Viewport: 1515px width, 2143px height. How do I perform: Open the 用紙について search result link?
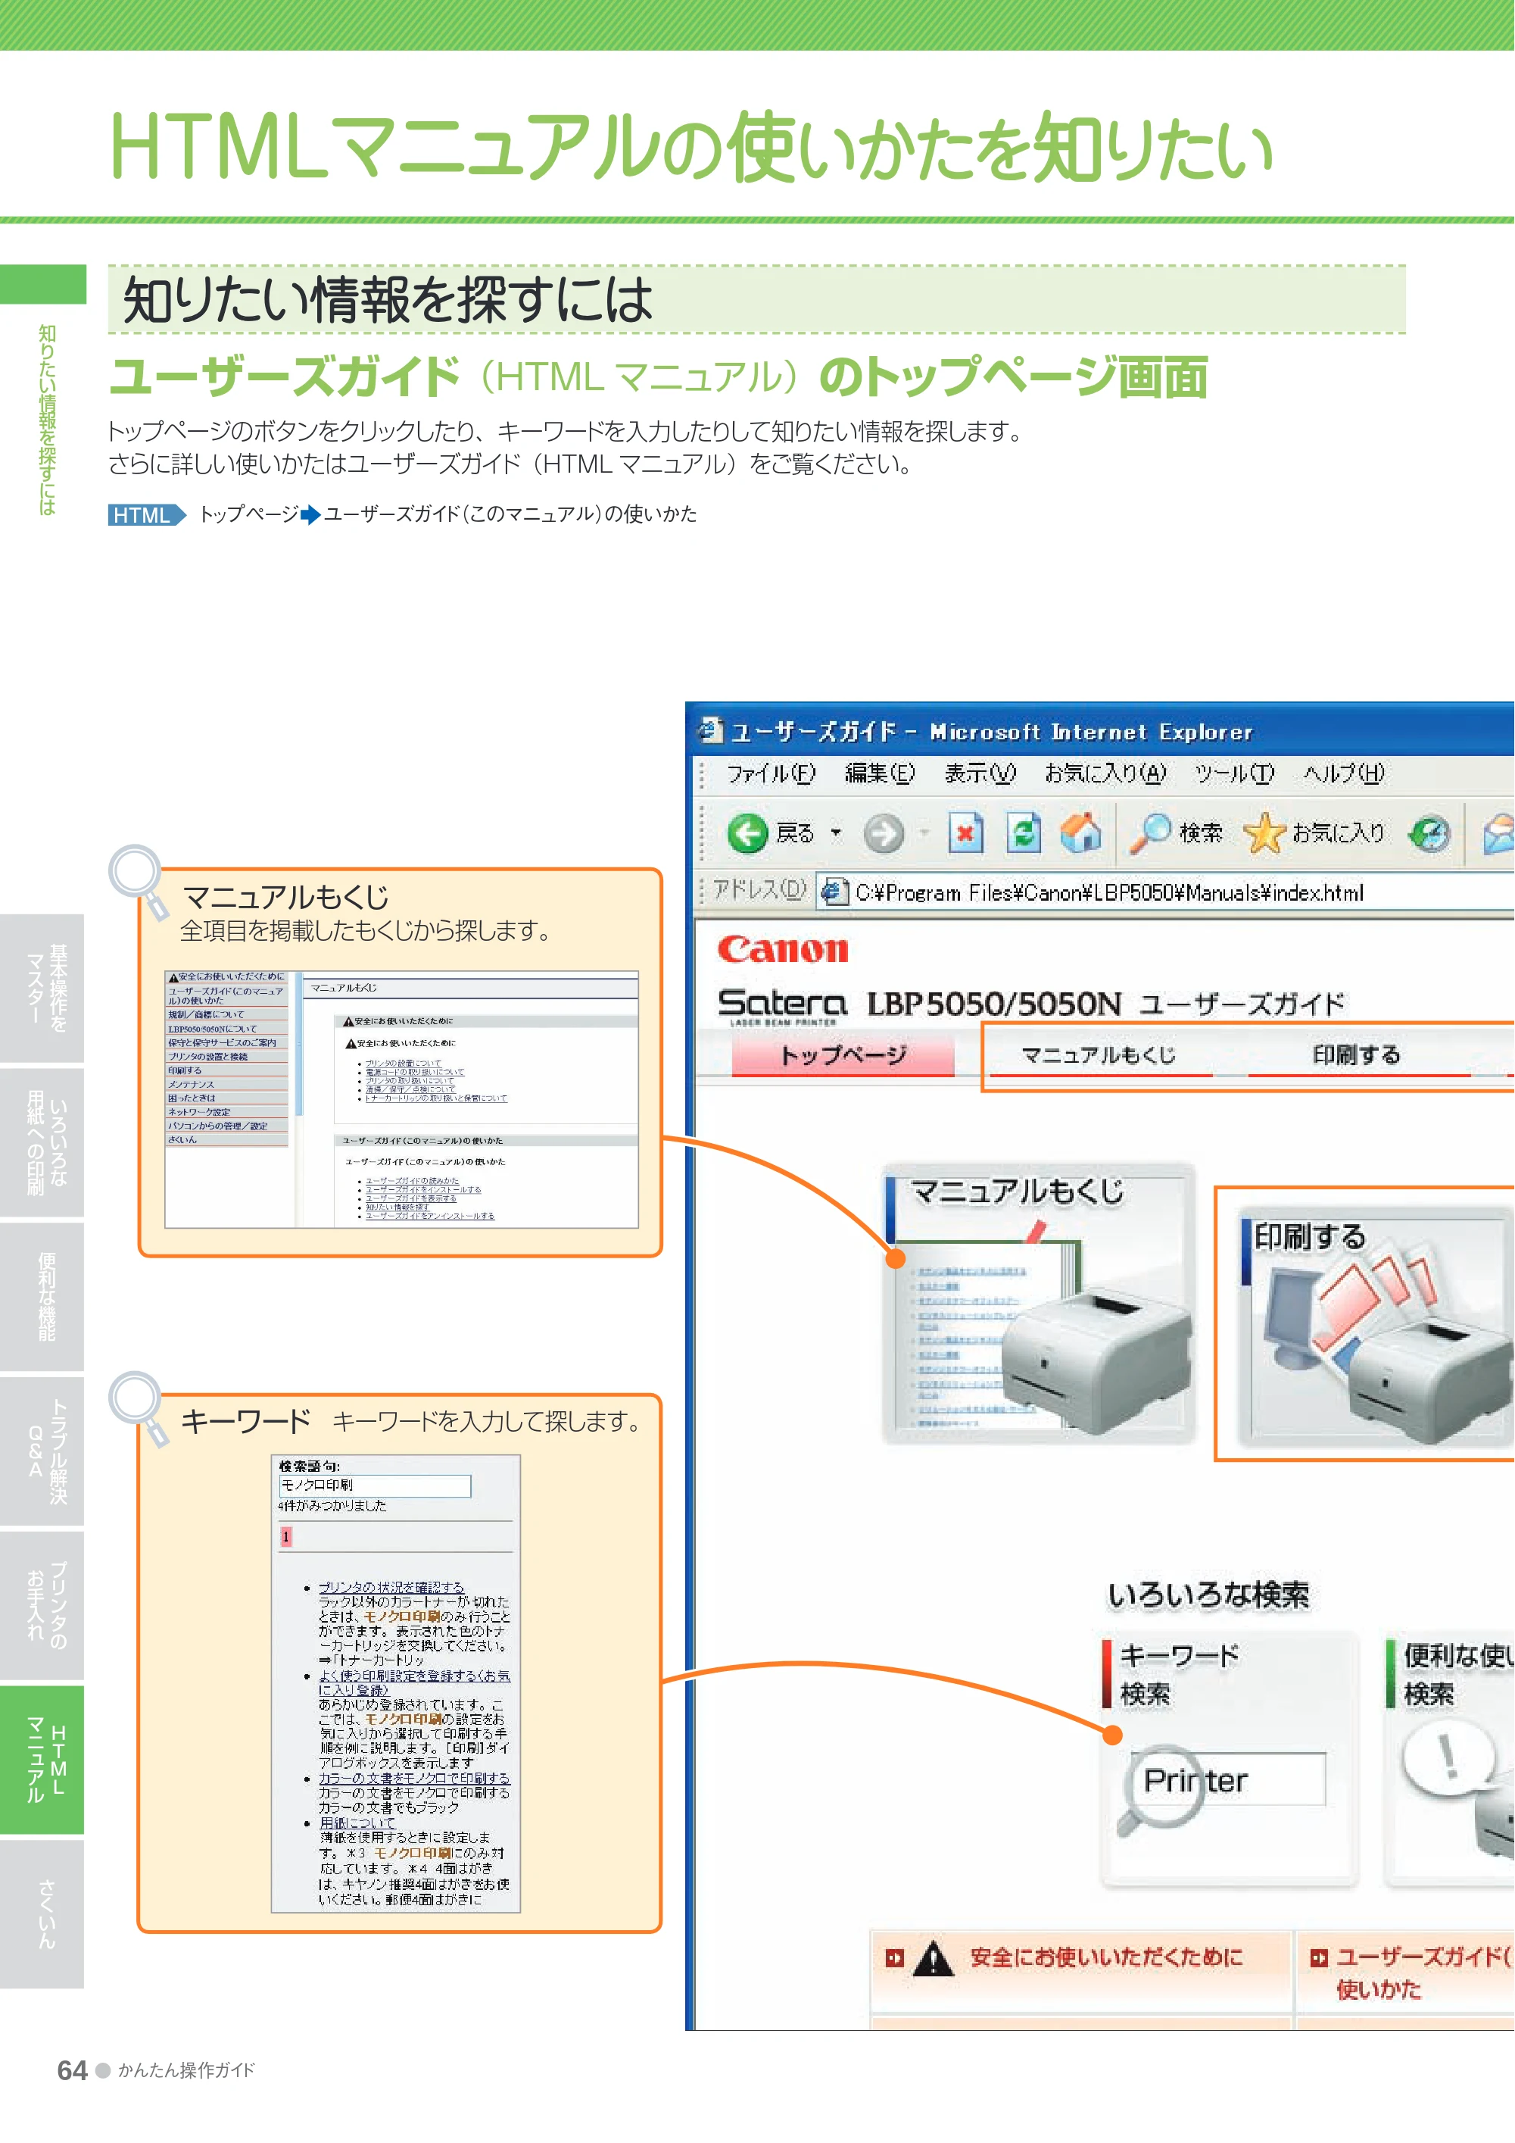357,1823
